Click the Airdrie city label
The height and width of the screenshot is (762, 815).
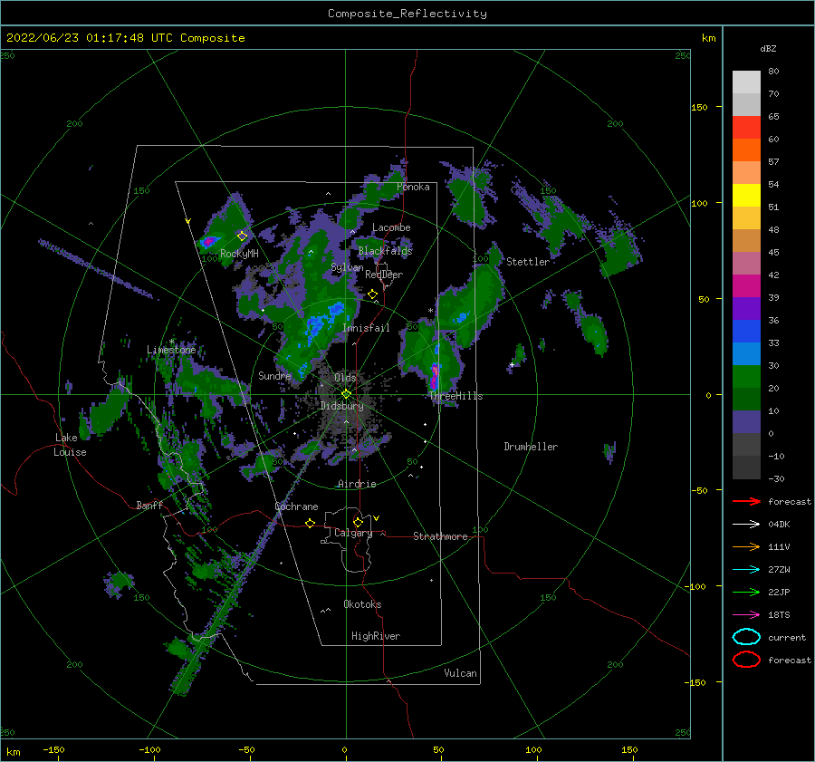click(357, 484)
